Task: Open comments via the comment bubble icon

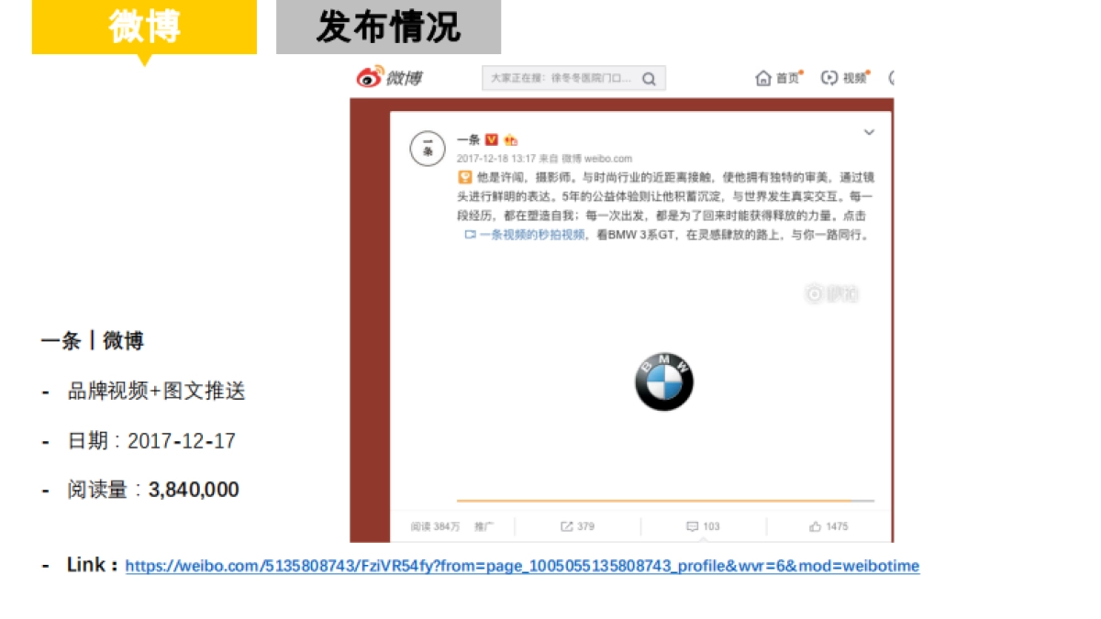Action: pyautogui.click(x=693, y=525)
